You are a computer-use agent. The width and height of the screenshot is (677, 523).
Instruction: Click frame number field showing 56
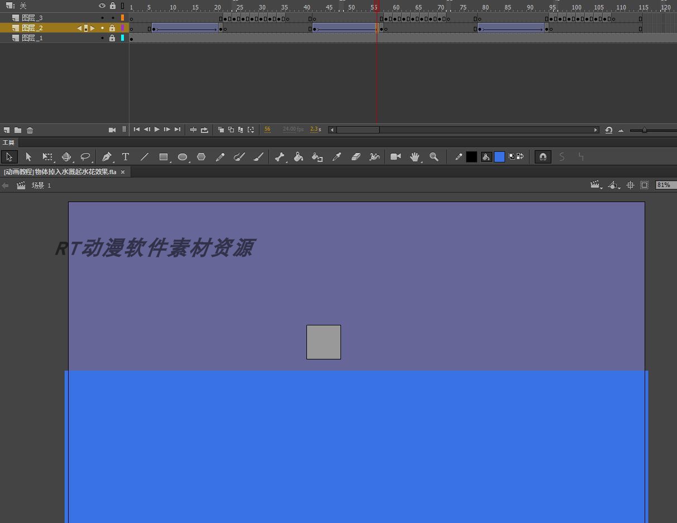267,129
